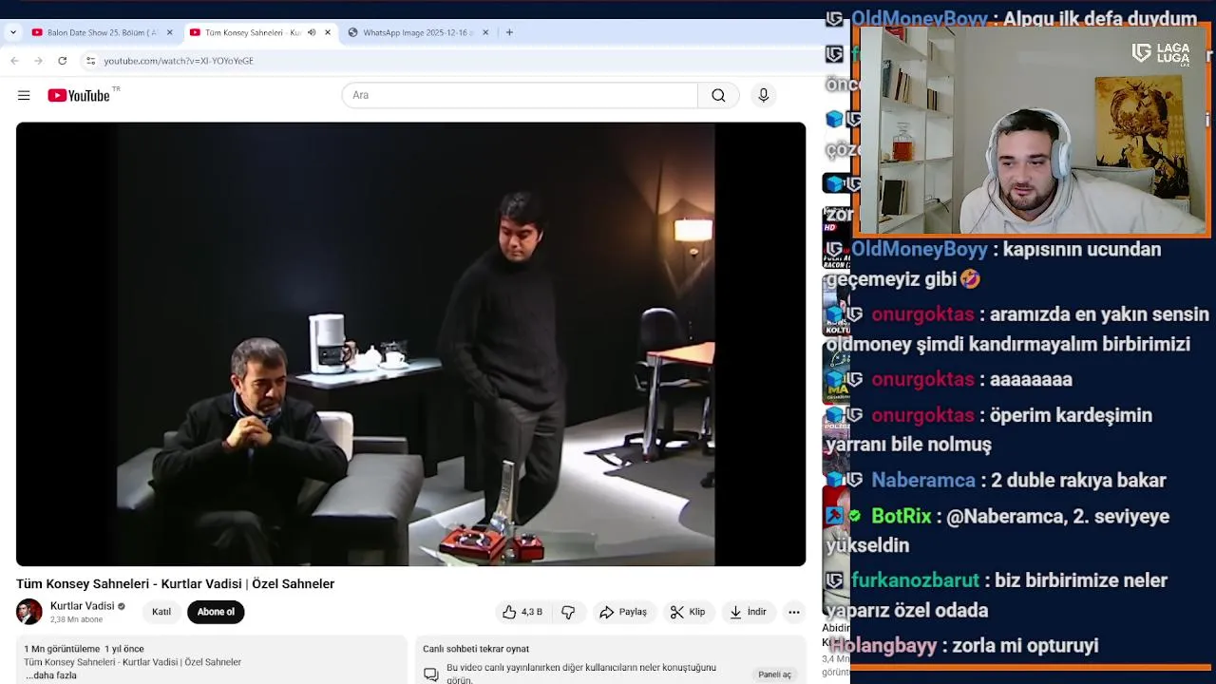Reload the page in the browser
The image size is (1216, 684).
pyautogui.click(x=62, y=61)
